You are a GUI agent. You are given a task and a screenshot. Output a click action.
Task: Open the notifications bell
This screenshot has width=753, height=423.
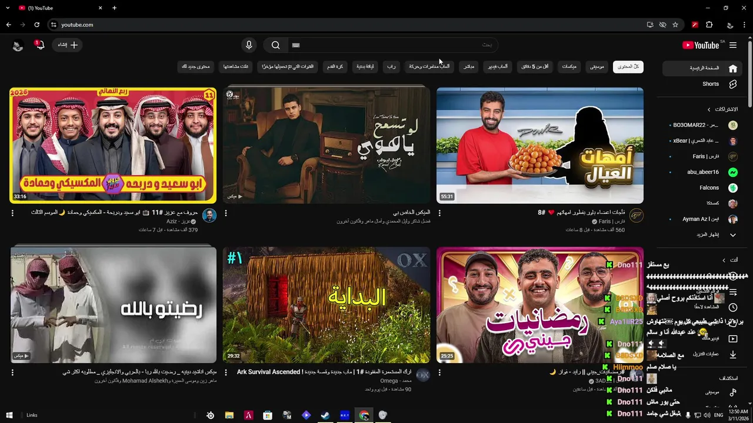point(40,45)
